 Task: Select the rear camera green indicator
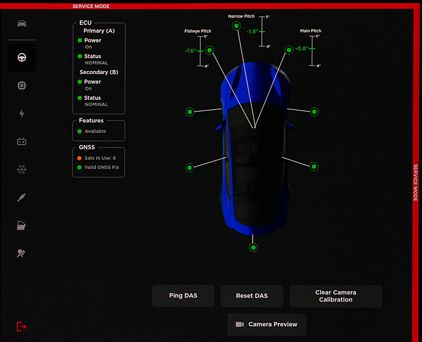[x=253, y=247]
